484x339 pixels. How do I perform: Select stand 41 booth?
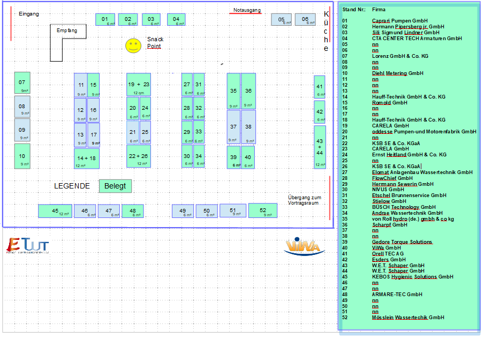(320, 87)
